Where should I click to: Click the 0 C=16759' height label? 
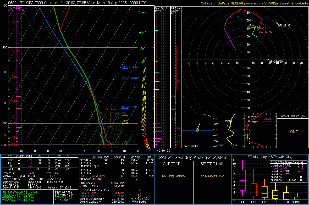pyautogui.click(x=129, y=107)
